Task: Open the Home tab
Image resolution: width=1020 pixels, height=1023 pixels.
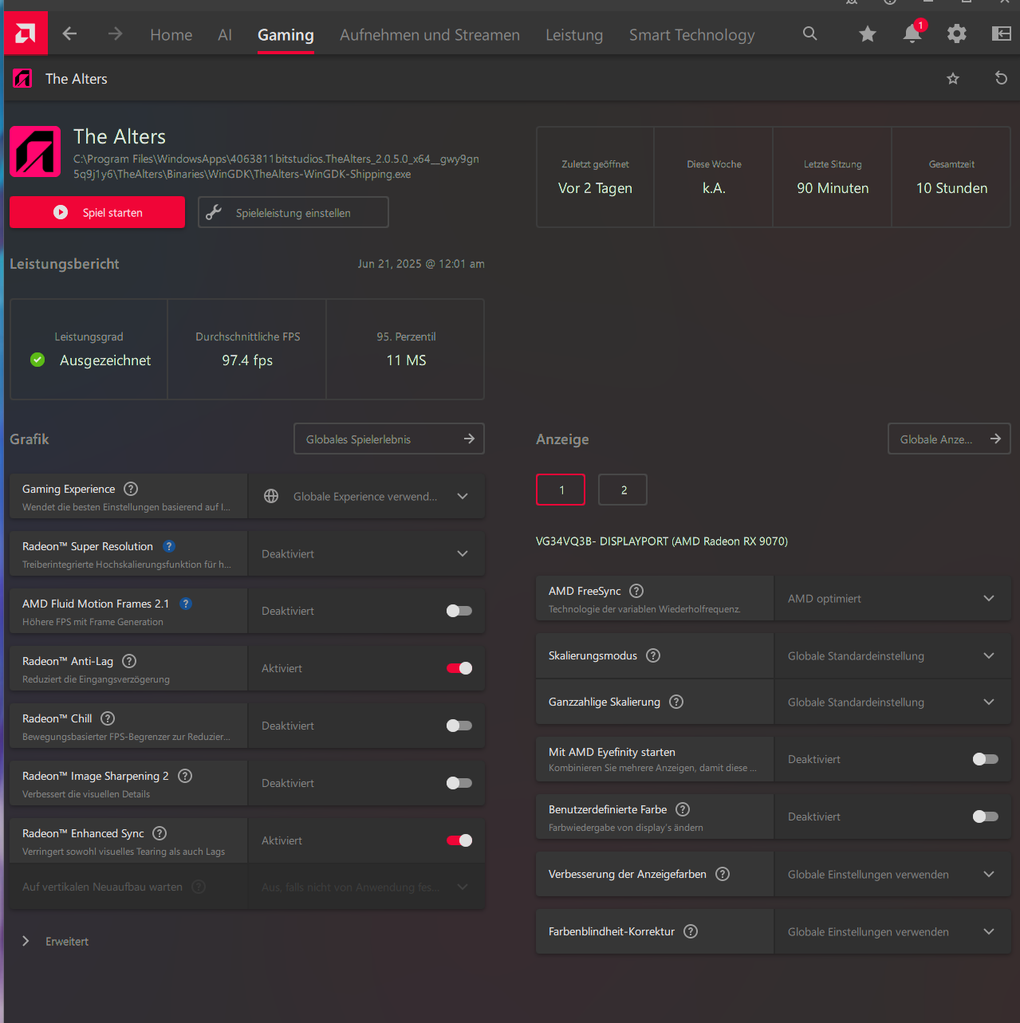Action: tap(171, 34)
